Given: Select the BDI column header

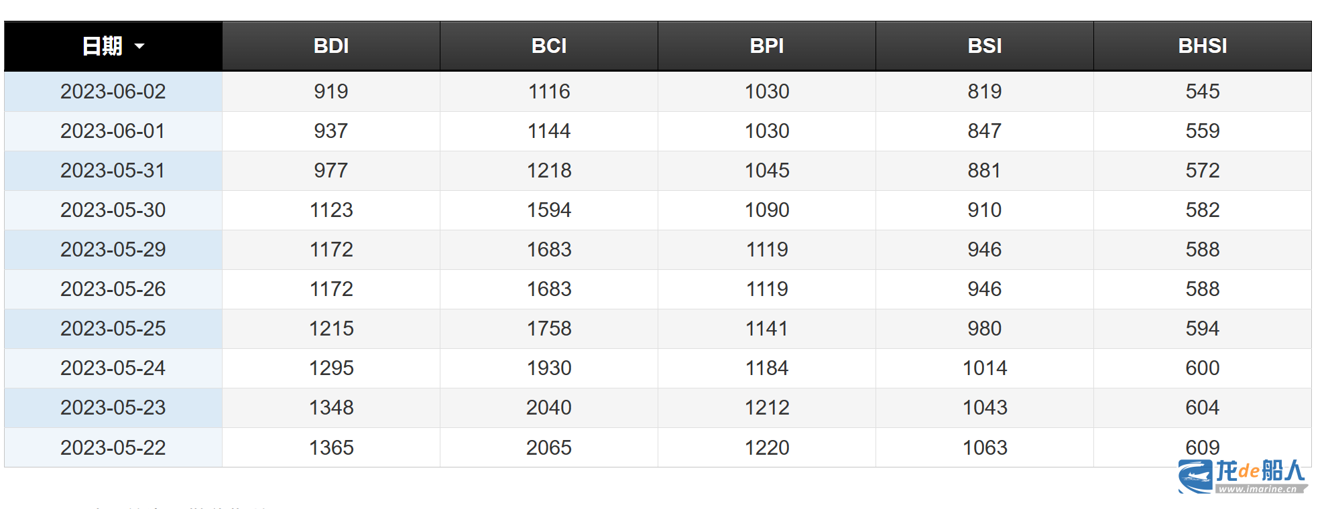Looking at the screenshot, I should [x=331, y=46].
